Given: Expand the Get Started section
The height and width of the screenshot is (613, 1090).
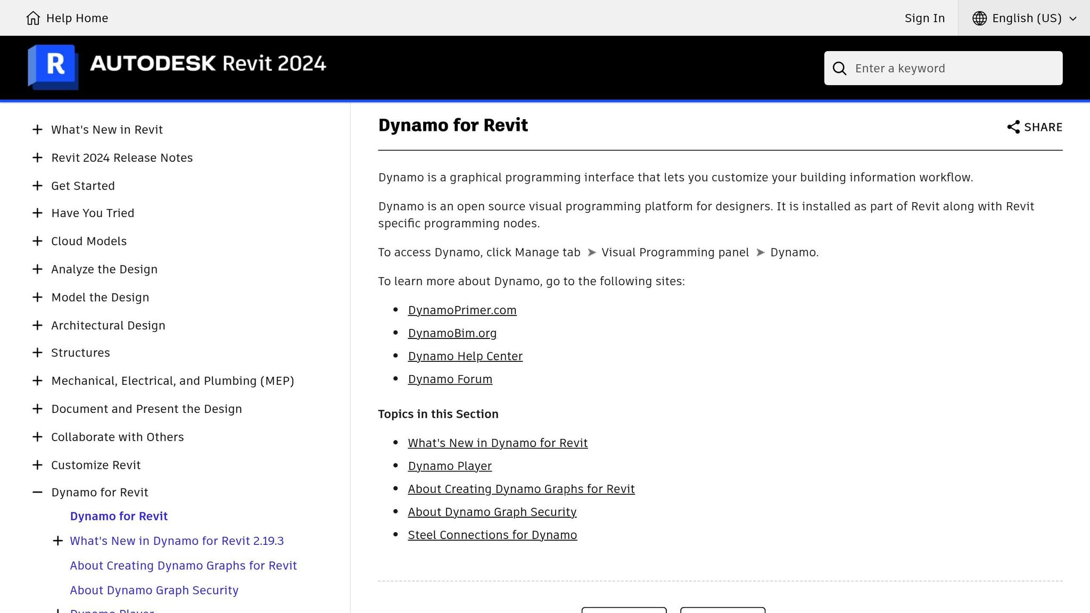Looking at the screenshot, I should (37, 186).
